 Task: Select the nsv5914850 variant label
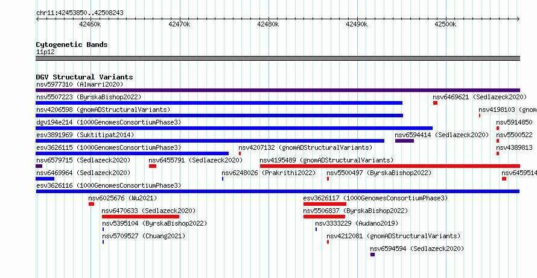coord(514,122)
